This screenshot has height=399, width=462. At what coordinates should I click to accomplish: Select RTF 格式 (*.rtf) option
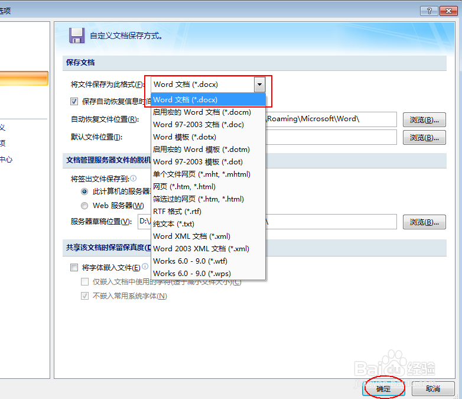pos(208,211)
